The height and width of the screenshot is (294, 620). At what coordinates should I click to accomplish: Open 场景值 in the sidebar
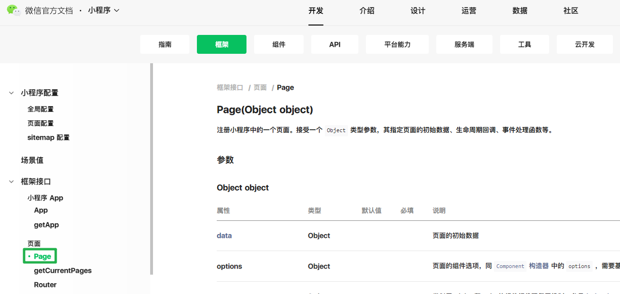(32, 160)
